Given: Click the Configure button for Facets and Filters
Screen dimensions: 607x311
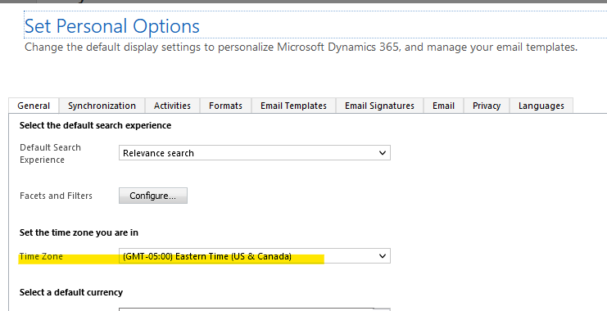Looking at the screenshot, I should (153, 196).
